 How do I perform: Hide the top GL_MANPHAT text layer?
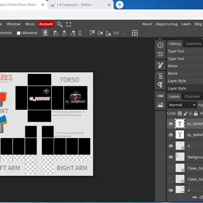[171, 124]
